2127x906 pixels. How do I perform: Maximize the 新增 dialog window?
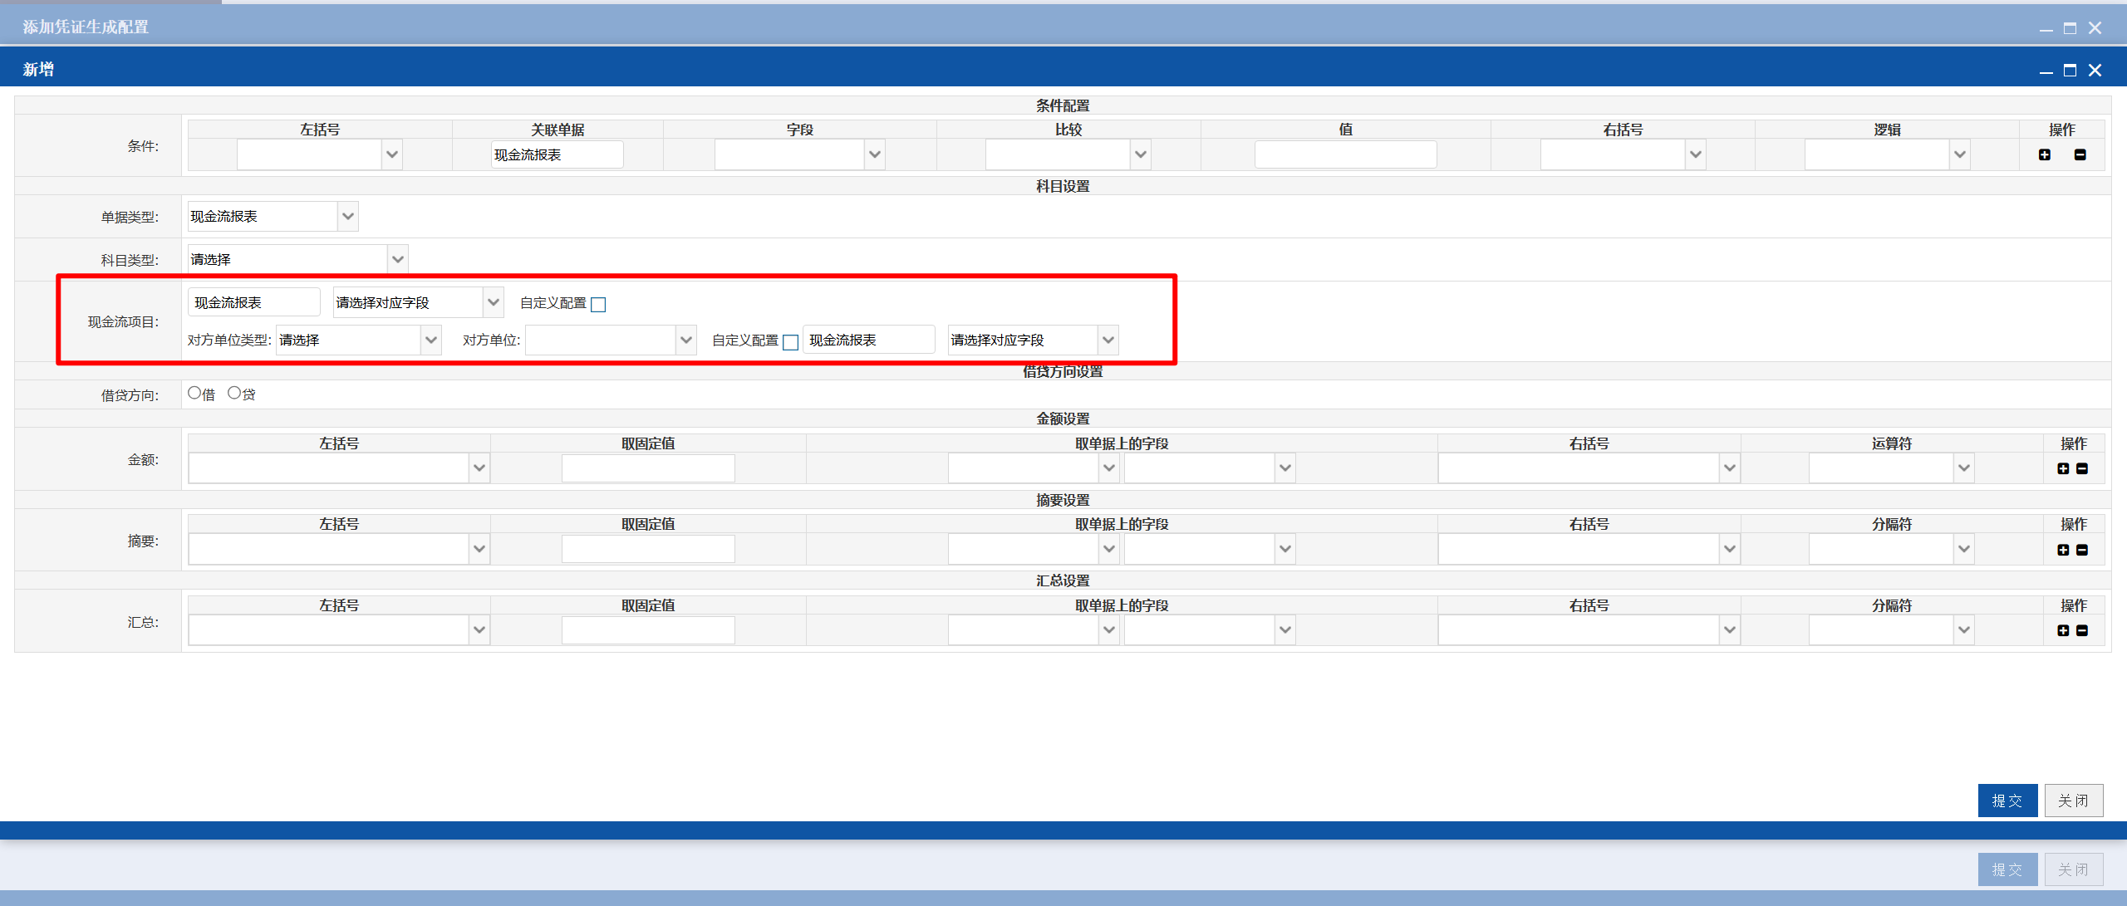pos(2071,71)
